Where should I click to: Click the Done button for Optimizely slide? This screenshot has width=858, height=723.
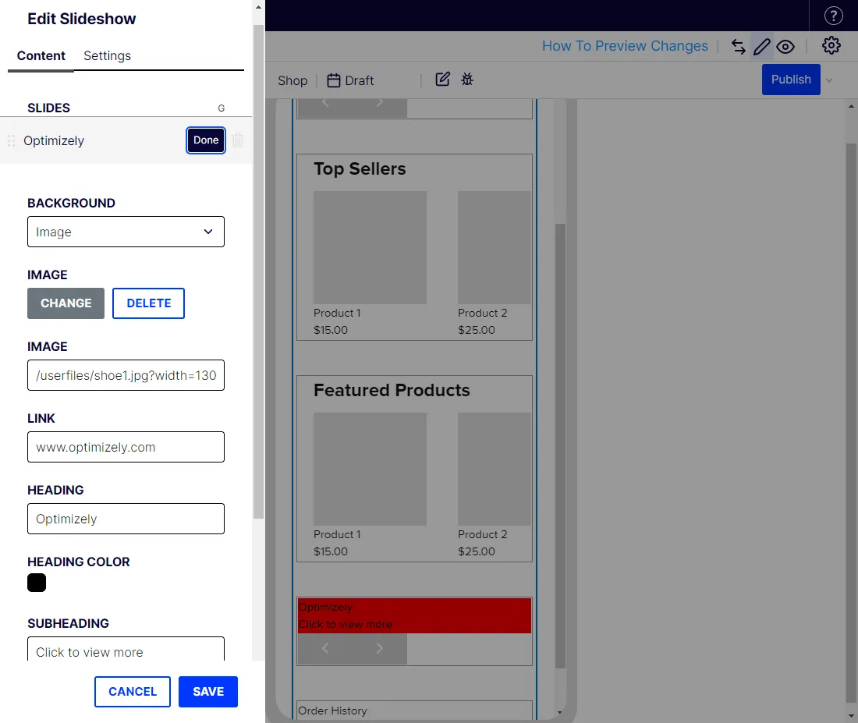click(206, 140)
